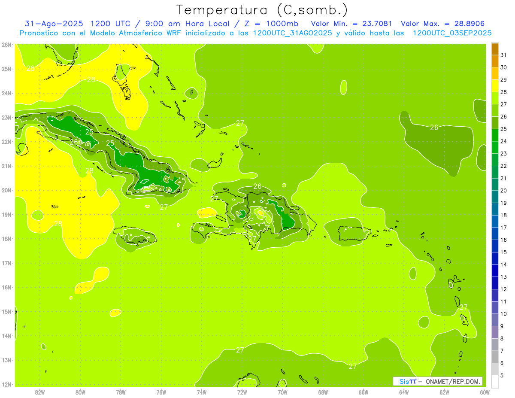The width and height of the screenshot is (515, 398).
Task: Click the "1200UTC_03SEP2025" valid-until time text
Action: coord(452,33)
